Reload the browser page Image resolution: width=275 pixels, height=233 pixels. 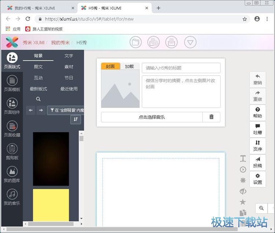28,19
